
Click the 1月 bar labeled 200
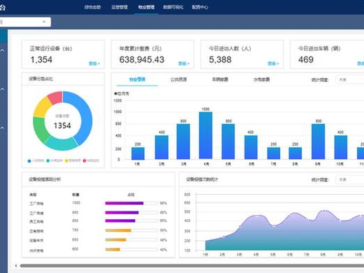coord(138,153)
